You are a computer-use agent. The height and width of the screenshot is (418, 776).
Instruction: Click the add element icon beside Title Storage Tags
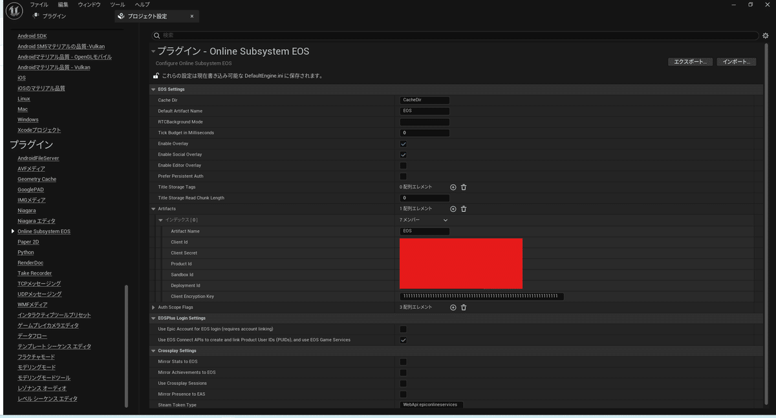[453, 187]
